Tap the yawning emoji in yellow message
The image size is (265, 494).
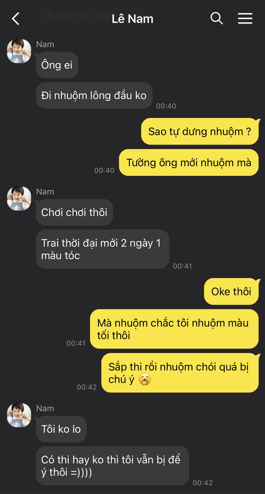tap(145, 379)
